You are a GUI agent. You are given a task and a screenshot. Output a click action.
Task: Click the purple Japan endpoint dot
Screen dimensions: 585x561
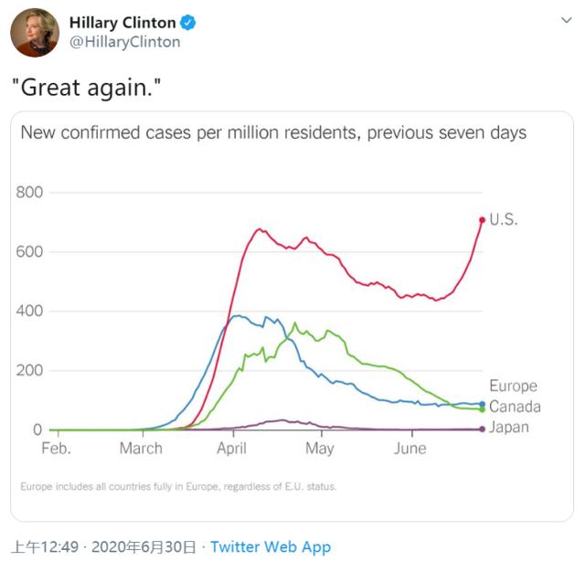(482, 429)
